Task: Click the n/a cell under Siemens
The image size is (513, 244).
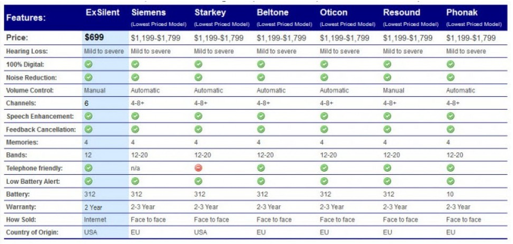Action: coord(136,168)
